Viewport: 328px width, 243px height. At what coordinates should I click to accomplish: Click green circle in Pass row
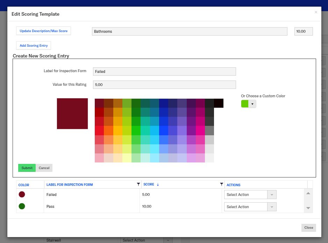pos(22,206)
